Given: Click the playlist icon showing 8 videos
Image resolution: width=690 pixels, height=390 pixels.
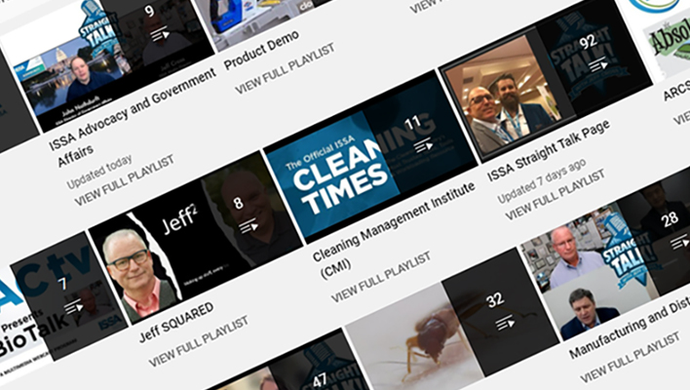Looking at the screenshot, I should click(x=249, y=226).
